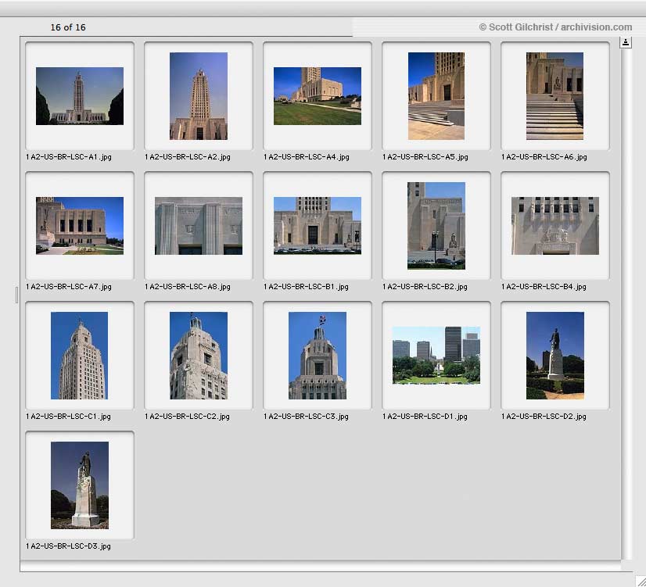Select thumbnail 1A2-US-BR-LSC-D3.jpg statue
The width and height of the screenshot is (646, 587).
80,485
